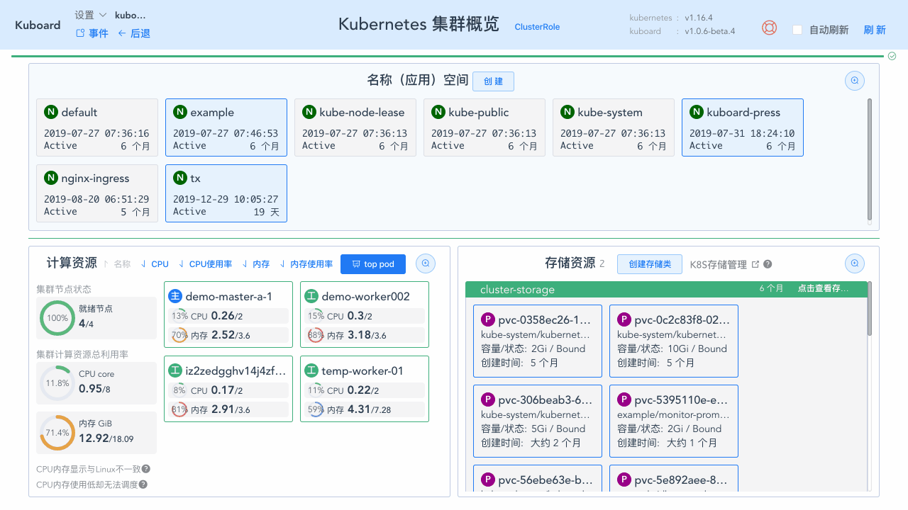
Task: Click the worker icon of demo-worker002
Action: [x=311, y=296]
